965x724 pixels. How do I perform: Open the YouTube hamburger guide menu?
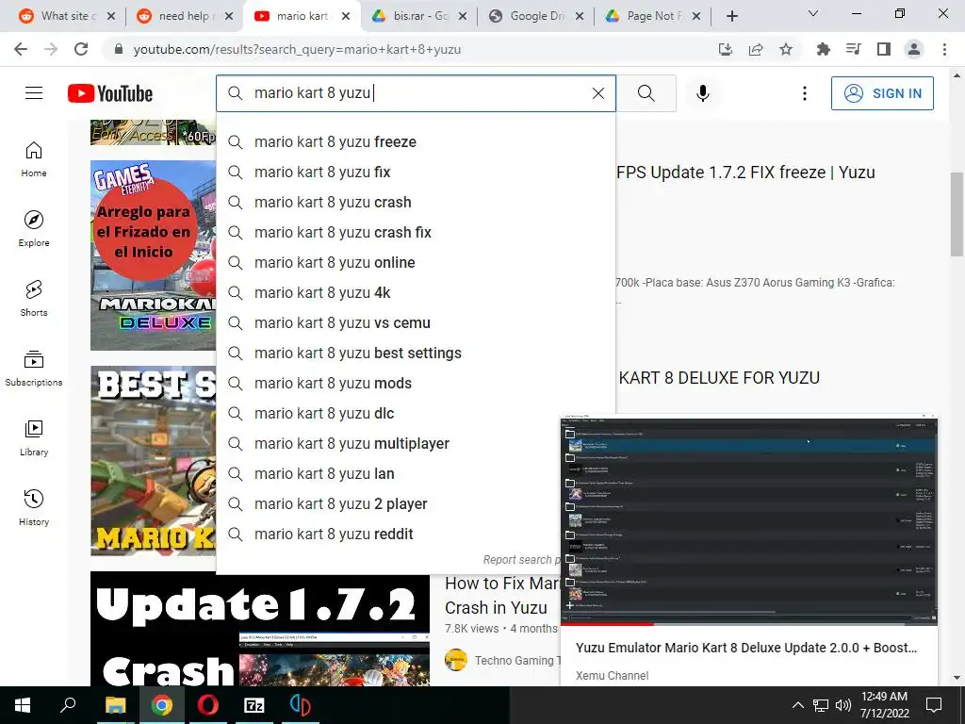pos(34,93)
